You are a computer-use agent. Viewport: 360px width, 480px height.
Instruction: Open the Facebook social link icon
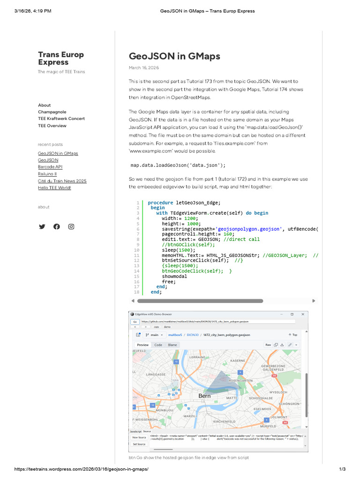tap(57, 226)
